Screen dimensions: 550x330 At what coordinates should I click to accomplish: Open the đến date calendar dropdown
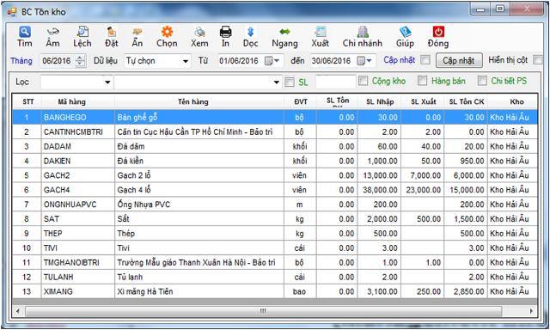[x=364, y=61]
